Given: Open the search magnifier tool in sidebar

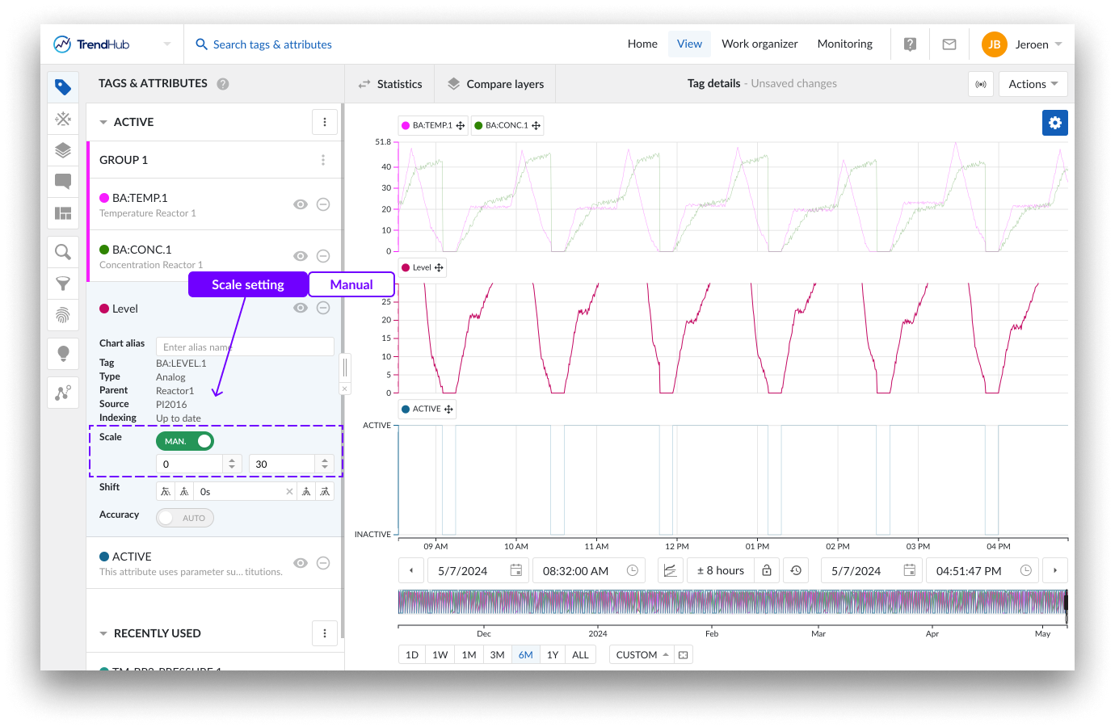Looking at the screenshot, I should [x=63, y=252].
